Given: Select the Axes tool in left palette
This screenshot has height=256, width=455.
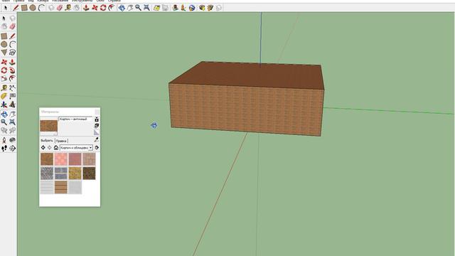Looking at the screenshot, I should tap(4, 105).
